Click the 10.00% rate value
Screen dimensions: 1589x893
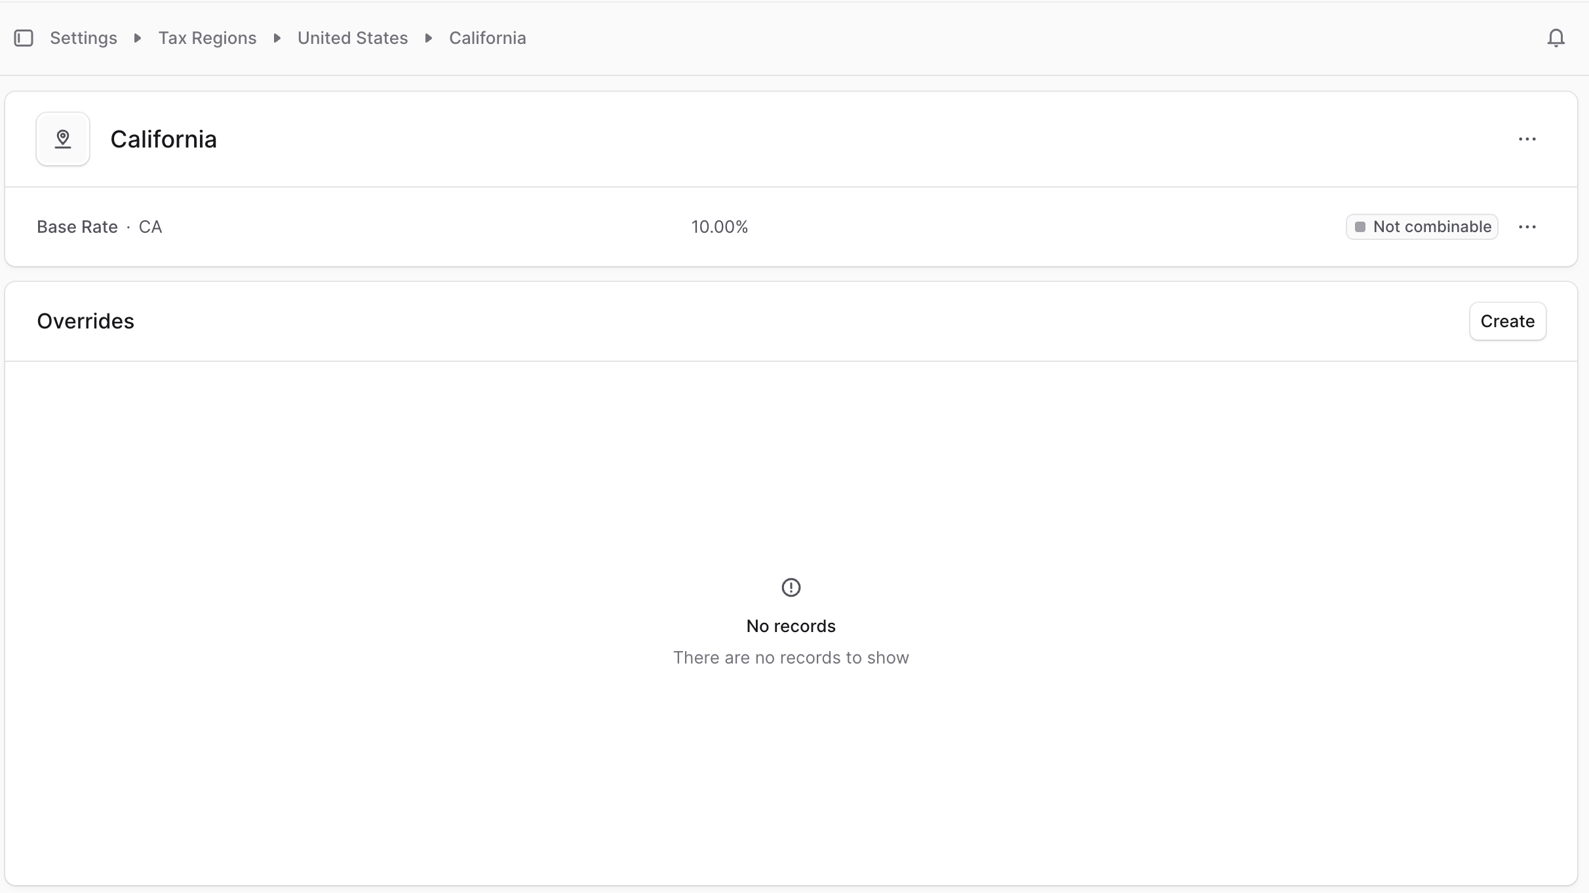click(x=719, y=227)
